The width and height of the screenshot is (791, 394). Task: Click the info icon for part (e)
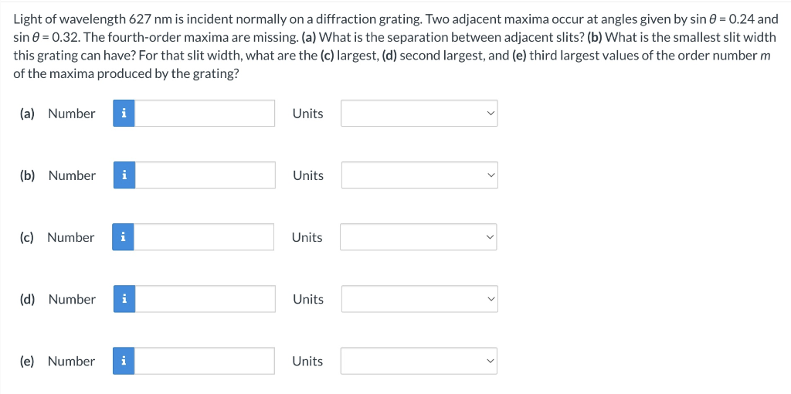(x=124, y=362)
